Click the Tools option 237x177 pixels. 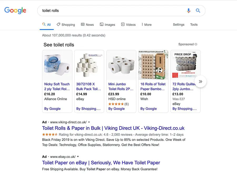coord(194,24)
